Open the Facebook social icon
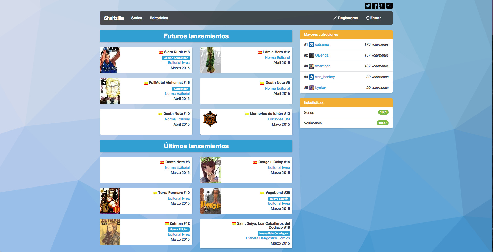Viewport: 493px width, 252px height. point(375,6)
